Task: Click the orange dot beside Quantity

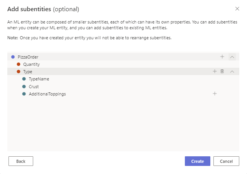Action: point(18,64)
